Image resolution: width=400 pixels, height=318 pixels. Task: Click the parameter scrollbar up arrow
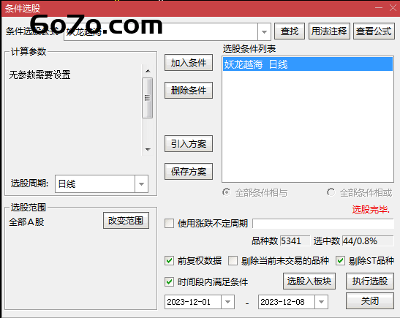[148, 71]
